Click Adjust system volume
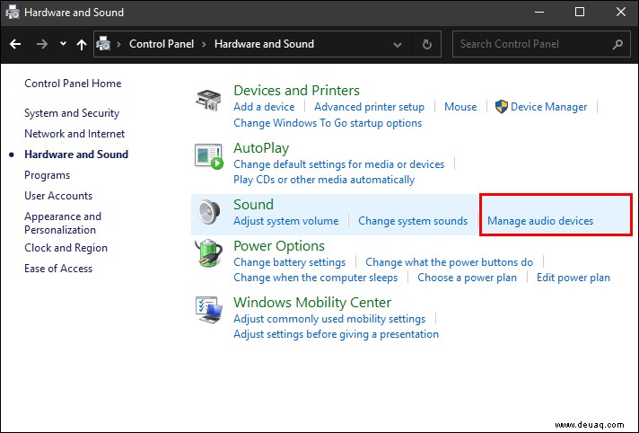 (x=286, y=221)
